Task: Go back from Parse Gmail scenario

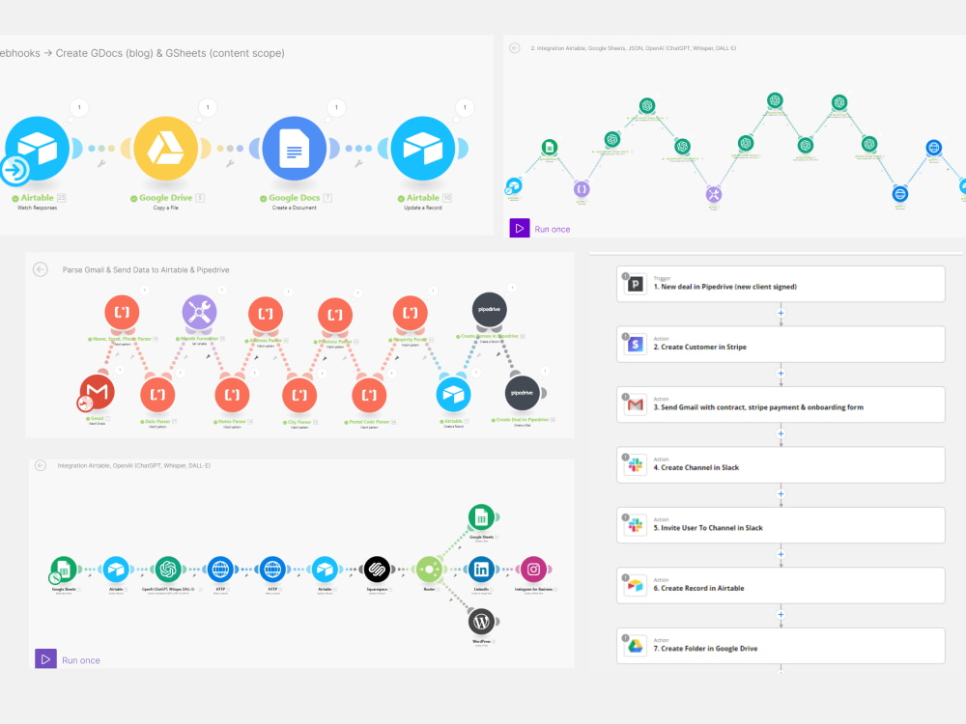Action: (41, 269)
